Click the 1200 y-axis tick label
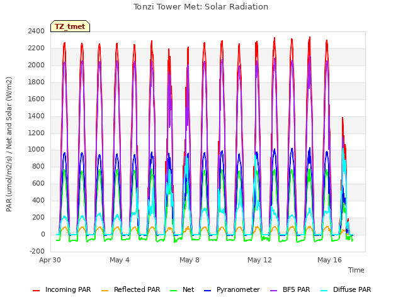The image size is (403, 302). click(37, 133)
